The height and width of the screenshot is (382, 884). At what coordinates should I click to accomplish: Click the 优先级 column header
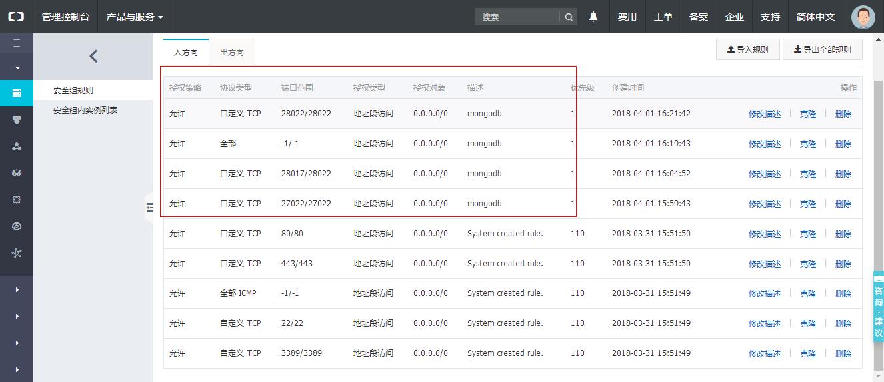tap(583, 88)
